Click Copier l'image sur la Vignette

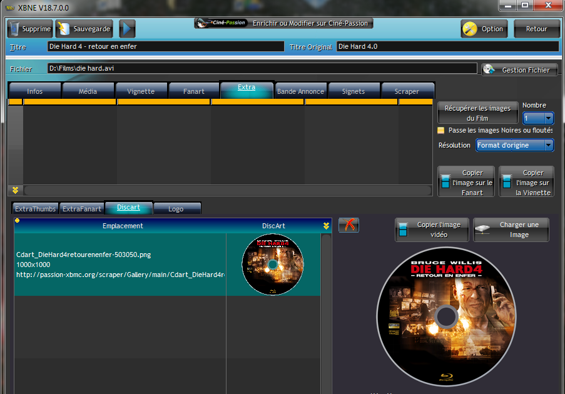click(526, 182)
